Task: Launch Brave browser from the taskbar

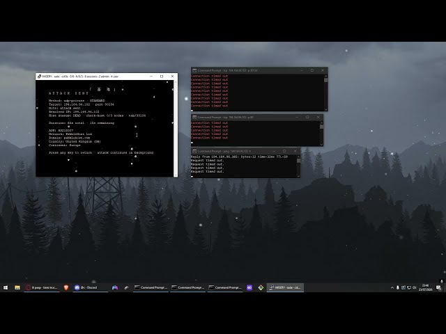Action: click(66, 287)
